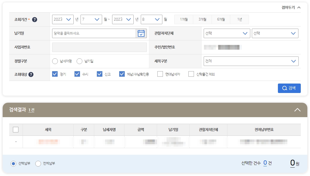This screenshot has width=310, height=176.
Task: Uncheck the 정기 checkbox
Action: click(55, 74)
